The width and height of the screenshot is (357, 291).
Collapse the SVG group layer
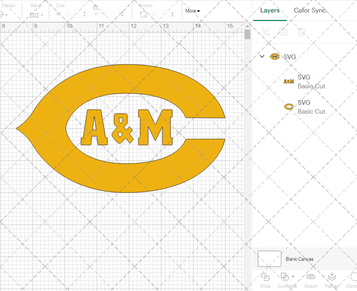[x=262, y=56]
